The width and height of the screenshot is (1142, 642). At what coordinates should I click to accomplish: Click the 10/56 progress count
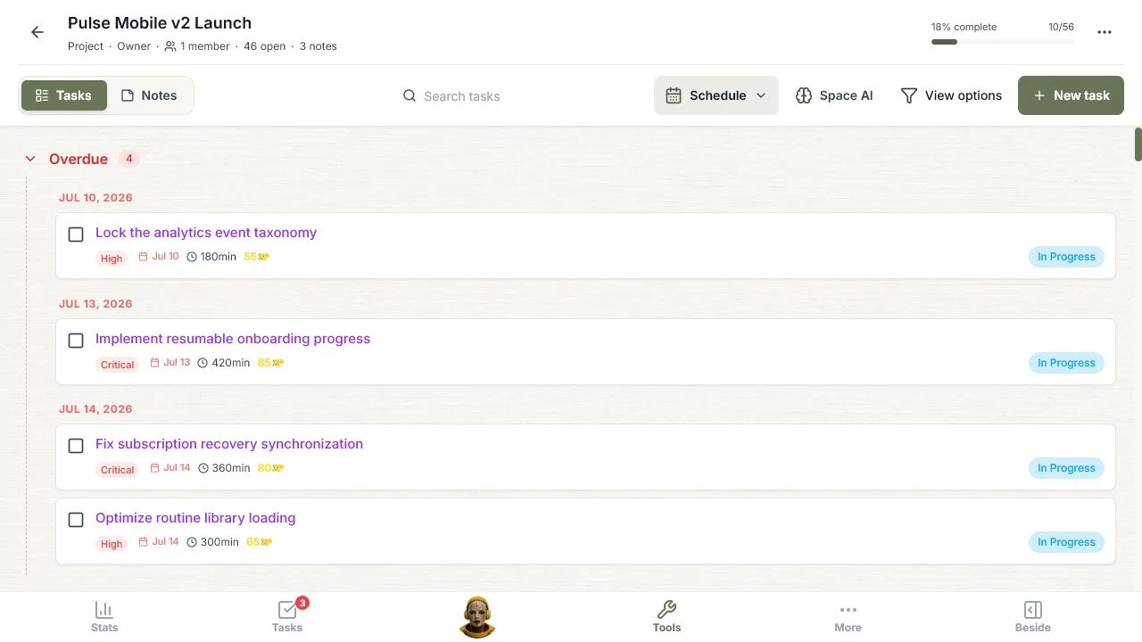[1061, 27]
